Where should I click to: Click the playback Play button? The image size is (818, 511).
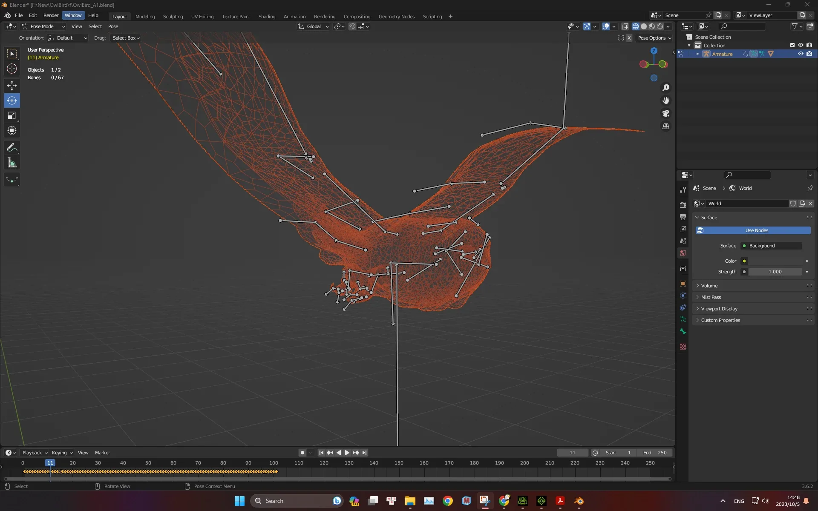coord(346,452)
